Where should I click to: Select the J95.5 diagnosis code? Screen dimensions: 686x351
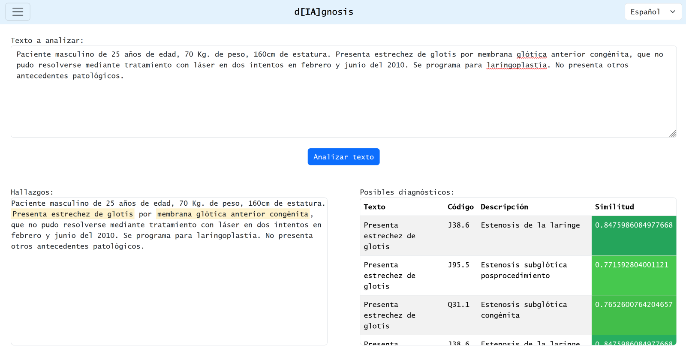pyautogui.click(x=458, y=265)
